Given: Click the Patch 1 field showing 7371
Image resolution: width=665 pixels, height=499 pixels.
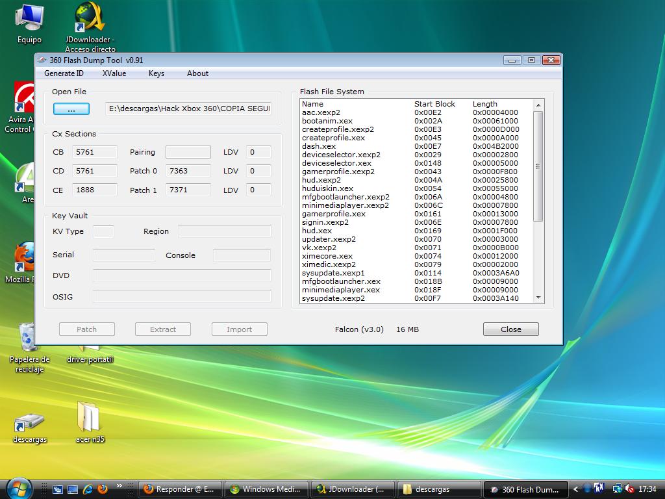Looking at the screenshot, I should (x=188, y=190).
